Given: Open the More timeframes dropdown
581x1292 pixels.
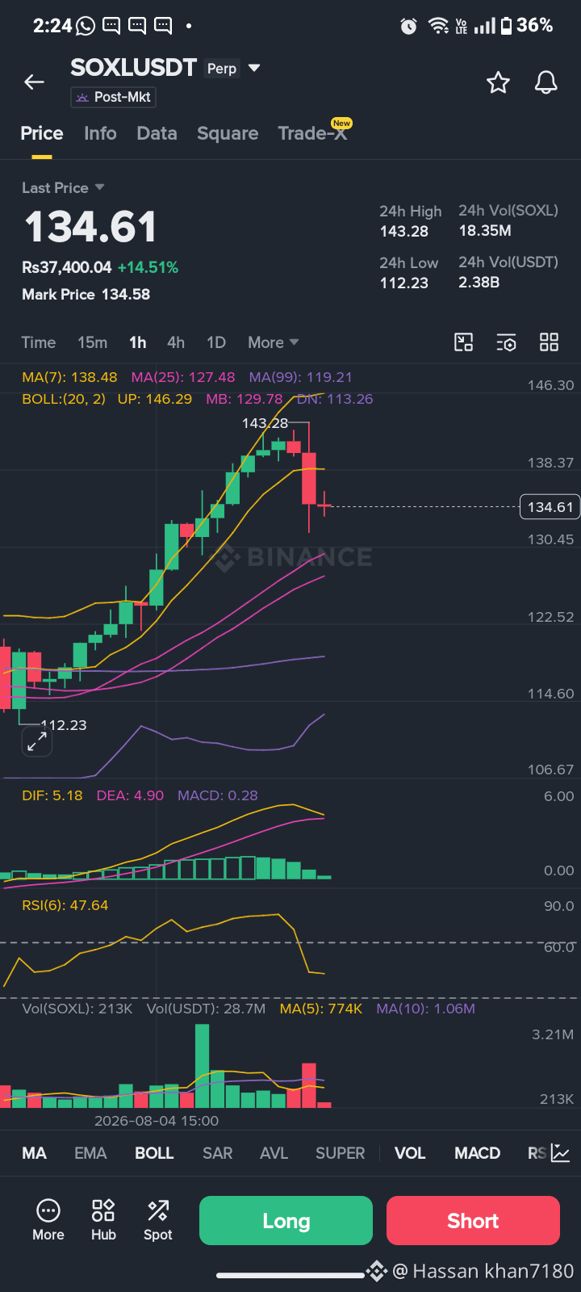Looking at the screenshot, I should pos(274,342).
